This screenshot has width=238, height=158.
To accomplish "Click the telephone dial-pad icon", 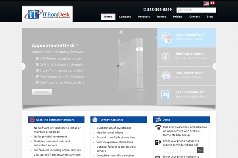I will click(158, 128).
